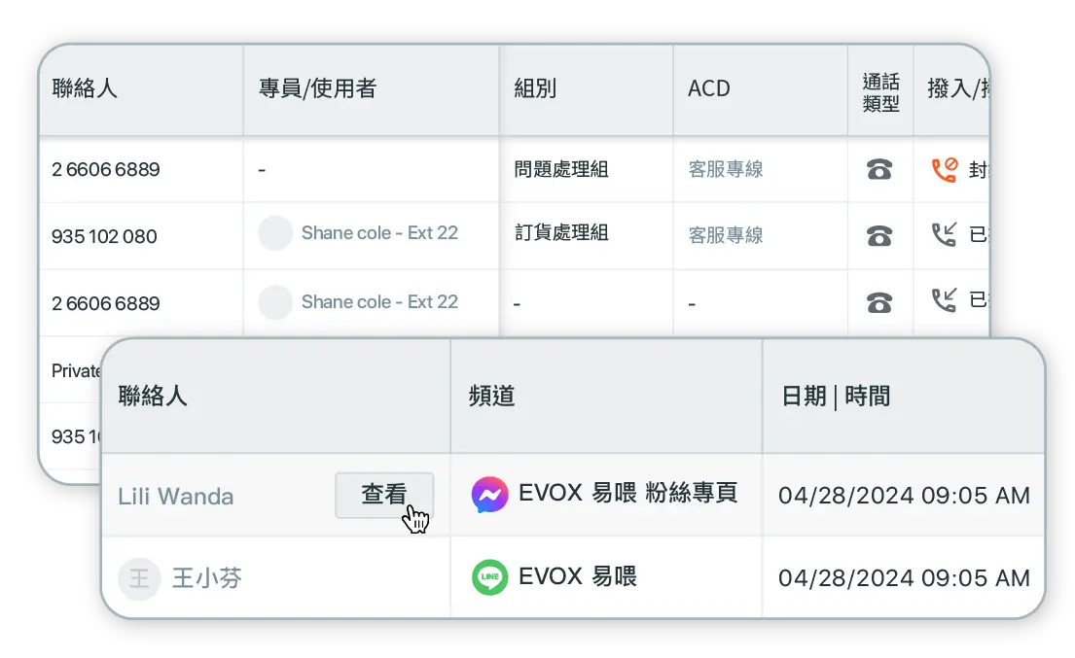Select the Lili Wanda contact name
Image resolution: width=1075 pixels, height=658 pixels.
click(x=176, y=497)
